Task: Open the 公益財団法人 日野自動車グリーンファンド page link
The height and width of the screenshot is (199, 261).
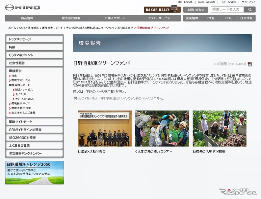Action: click(121, 99)
